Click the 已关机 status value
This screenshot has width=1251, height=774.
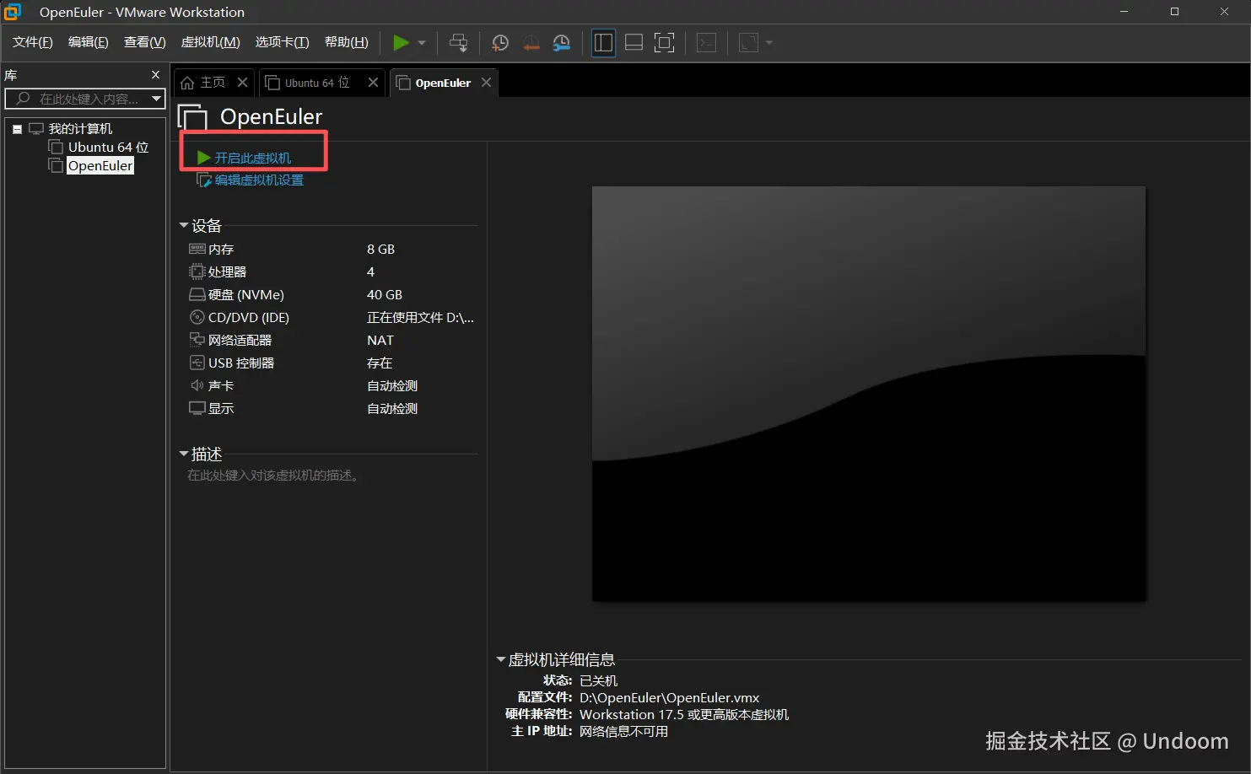point(598,680)
